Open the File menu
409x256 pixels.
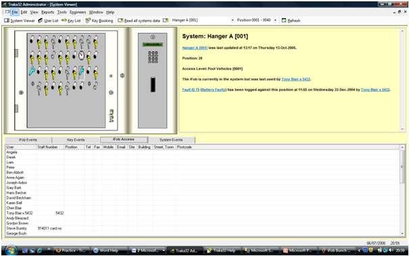click(x=15, y=12)
